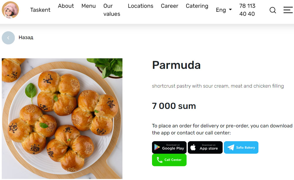Navigate to Locations
The height and width of the screenshot is (180, 294).
click(x=141, y=6)
